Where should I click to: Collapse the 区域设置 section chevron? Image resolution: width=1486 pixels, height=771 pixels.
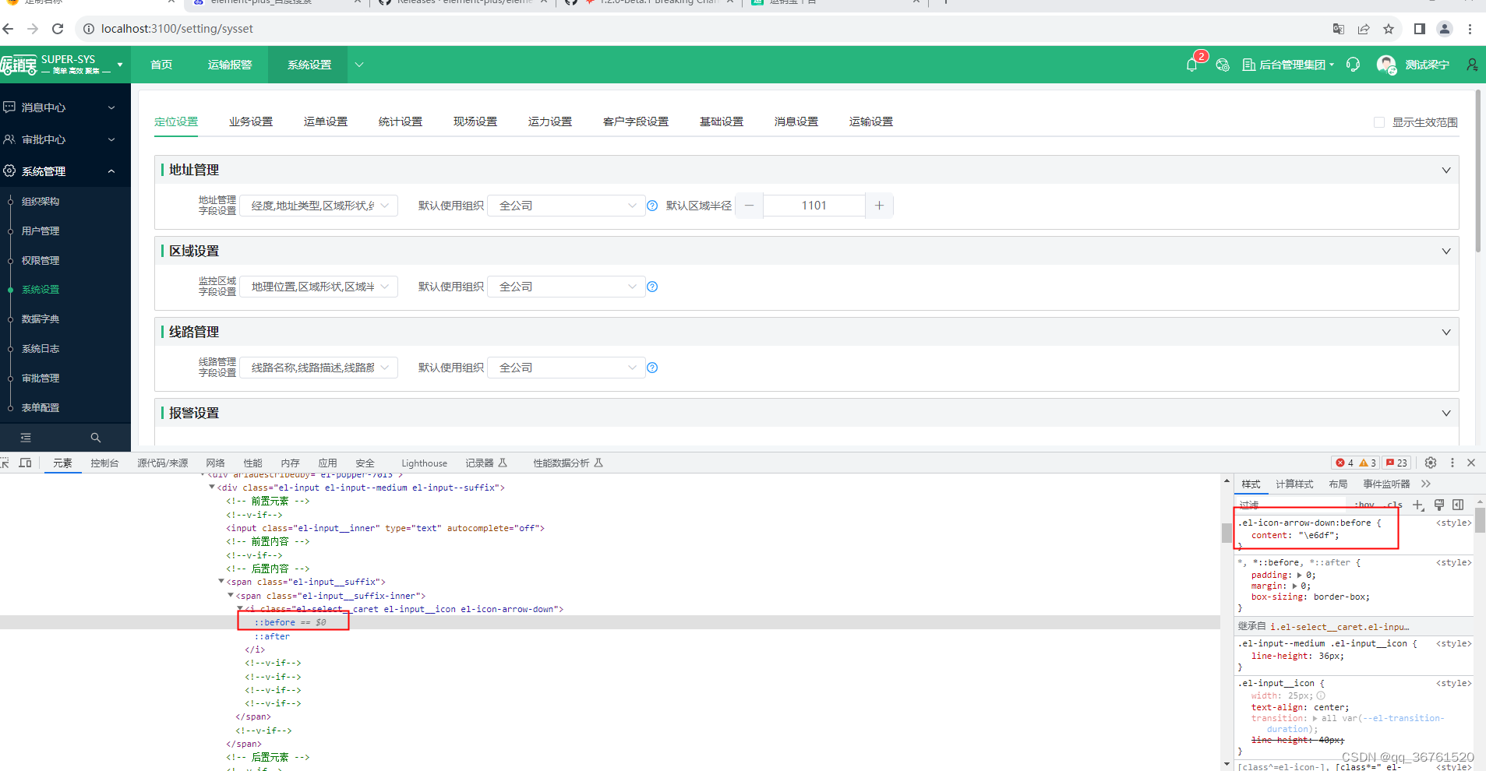tap(1445, 252)
